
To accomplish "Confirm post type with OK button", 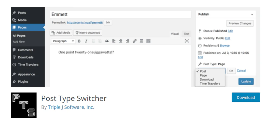I will tap(231, 71).
